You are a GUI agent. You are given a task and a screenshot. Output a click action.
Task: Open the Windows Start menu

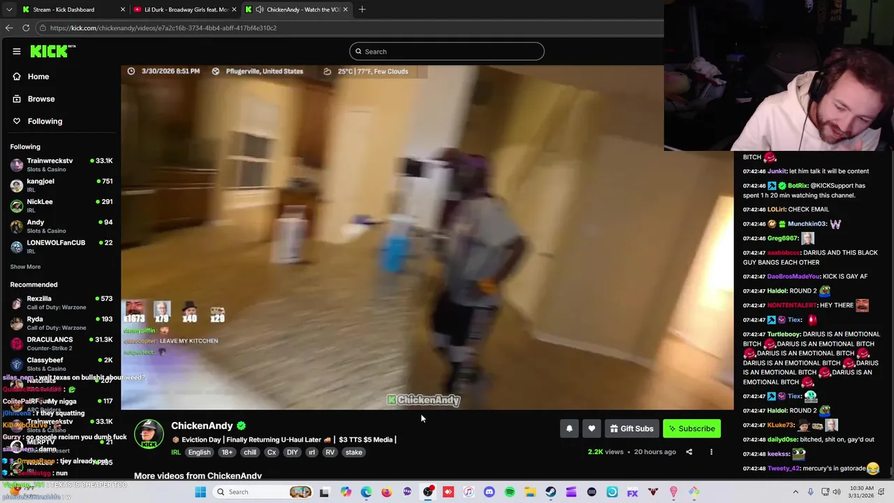(x=200, y=492)
